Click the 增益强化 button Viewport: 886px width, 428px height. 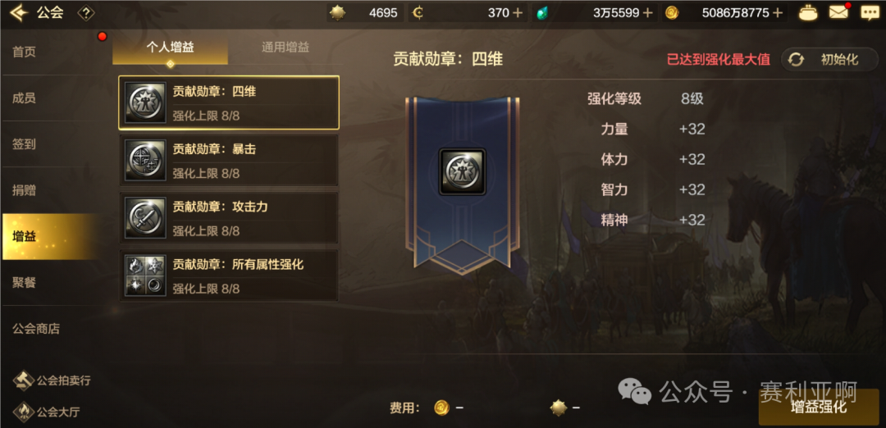pos(819,408)
